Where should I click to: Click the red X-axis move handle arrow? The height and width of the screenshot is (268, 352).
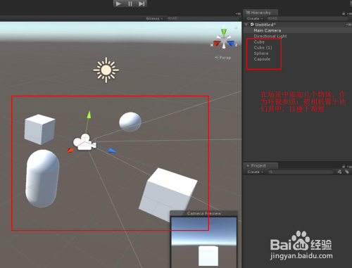[x=70, y=151]
